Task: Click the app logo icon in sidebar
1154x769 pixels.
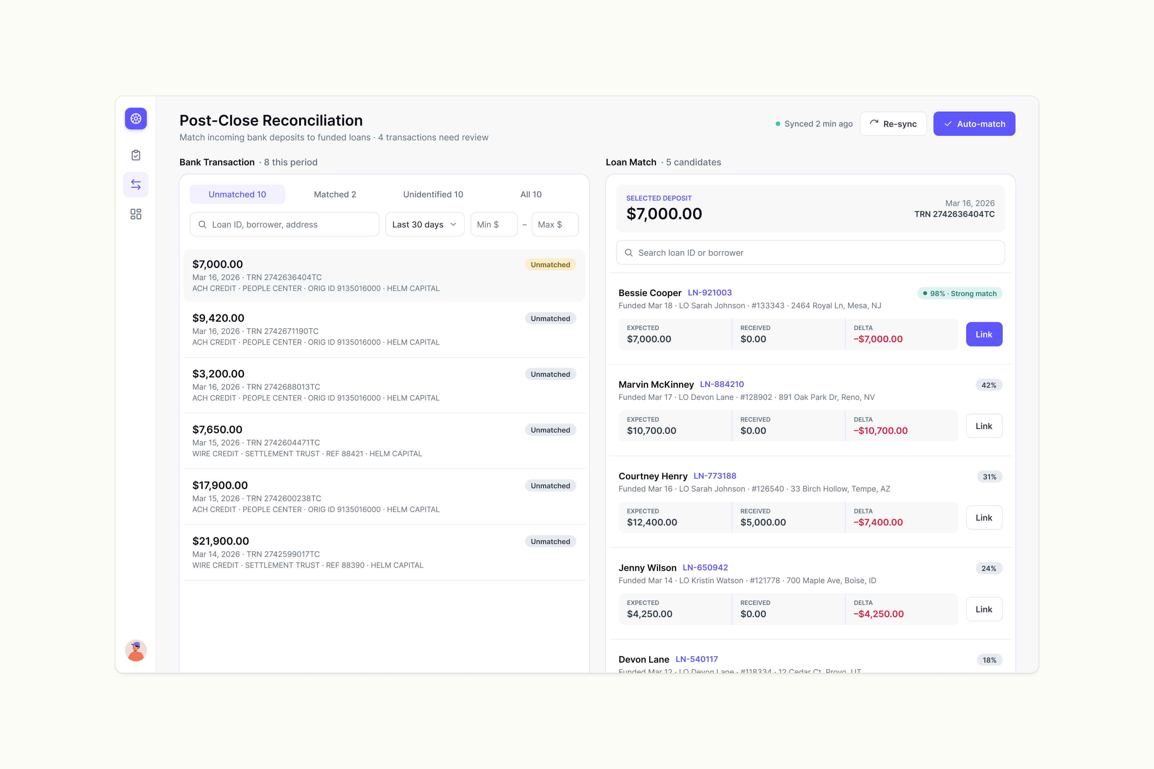Action: pos(136,119)
